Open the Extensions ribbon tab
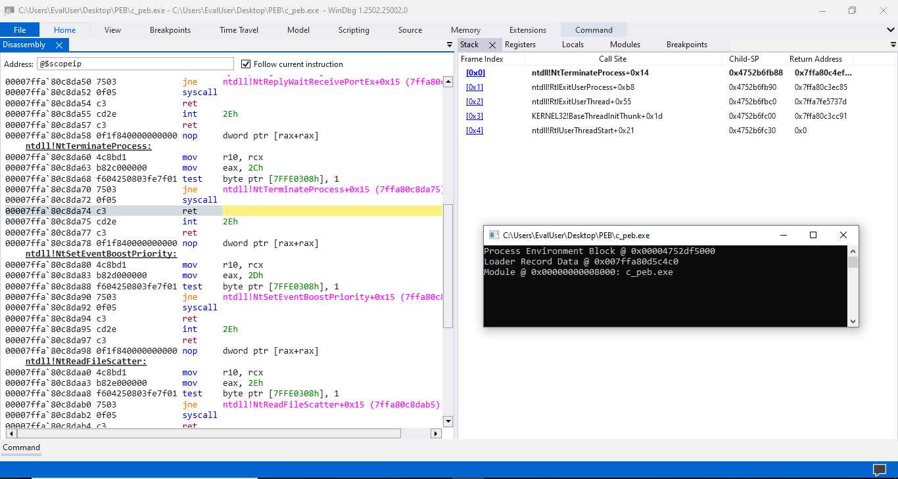898x479 pixels. coord(528,30)
